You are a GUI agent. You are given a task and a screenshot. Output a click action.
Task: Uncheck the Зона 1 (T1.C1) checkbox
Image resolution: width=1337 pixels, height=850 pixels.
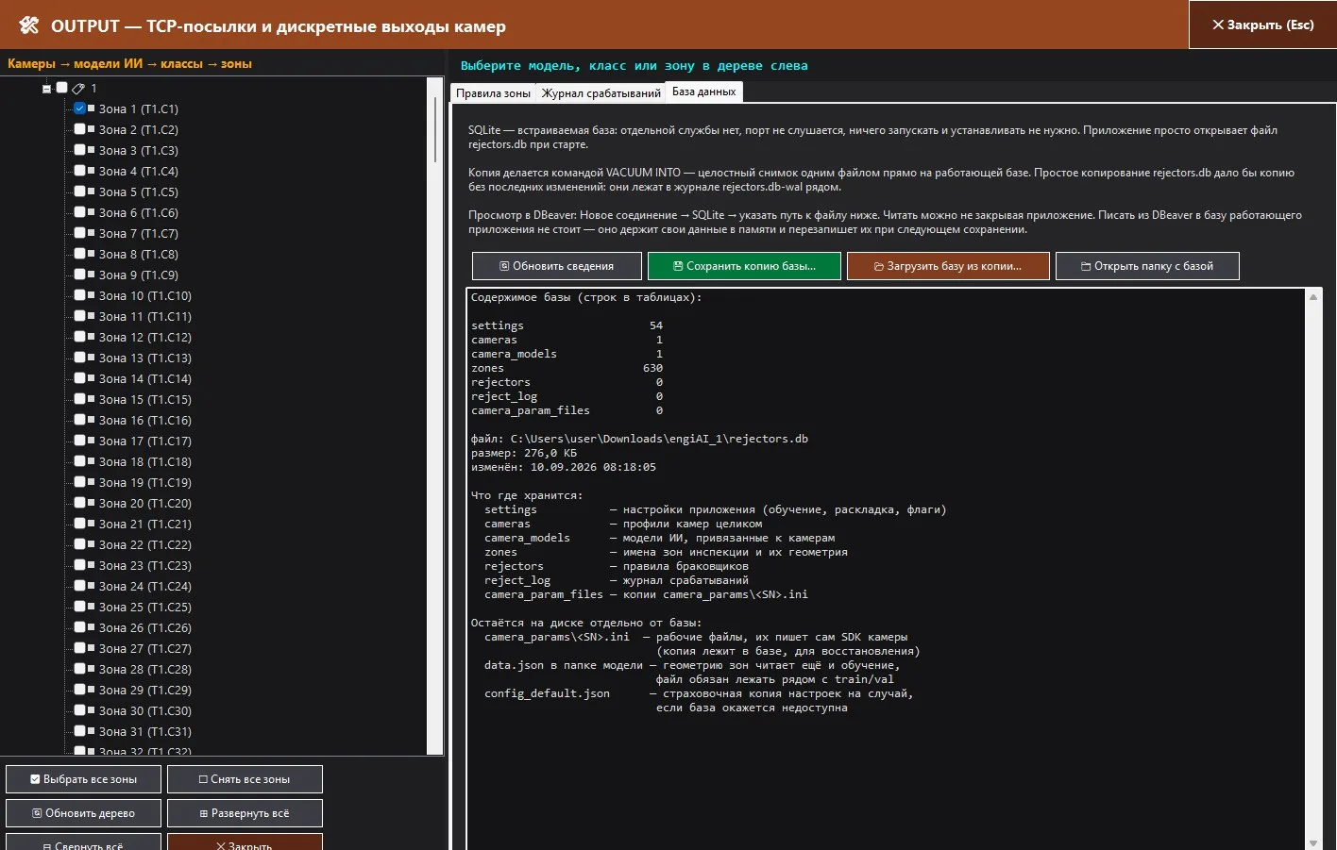pyautogui.click(x=80, y=108)
